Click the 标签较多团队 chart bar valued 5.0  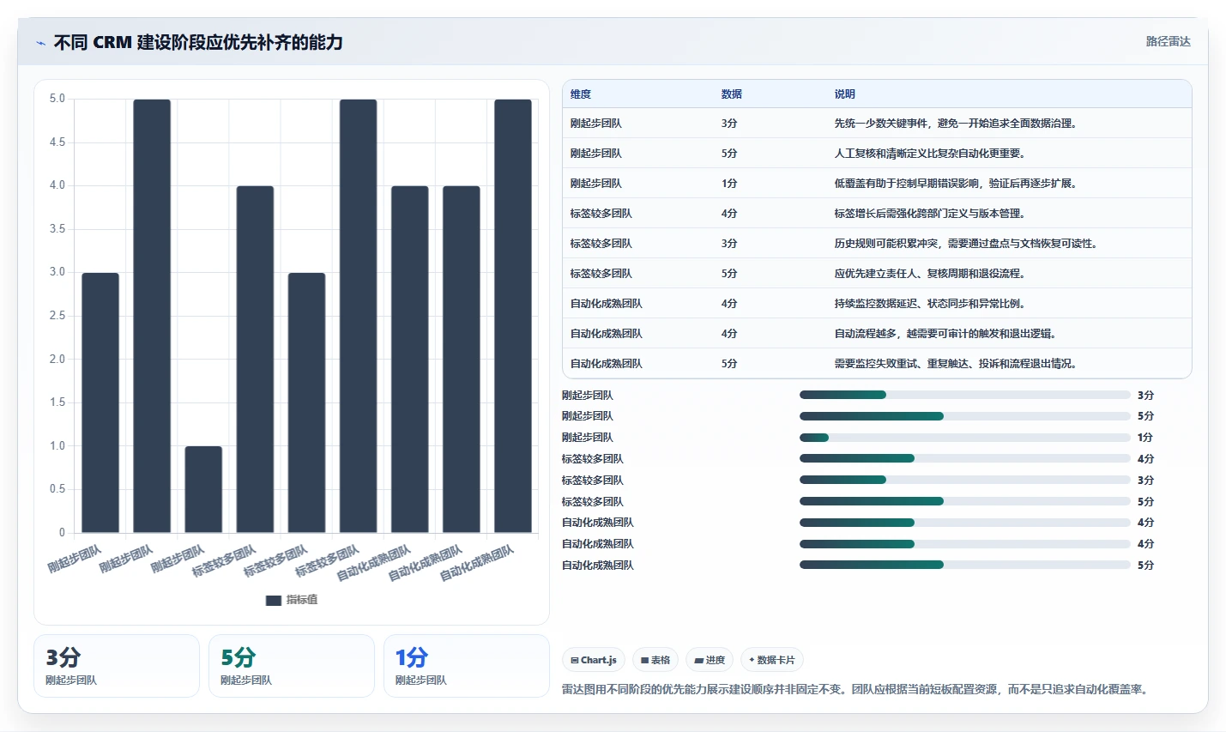pos(358,316)
